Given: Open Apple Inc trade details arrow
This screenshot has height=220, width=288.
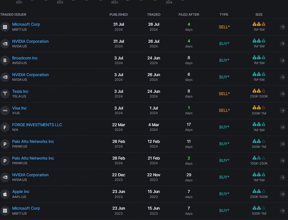Looking at the screenshot, I should pos(283,194).
